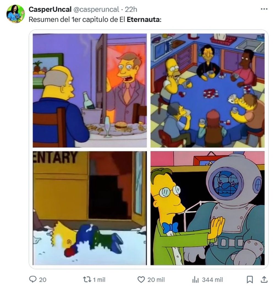
Task: Click the 20 replies count
Action: (x=43, y=280)
